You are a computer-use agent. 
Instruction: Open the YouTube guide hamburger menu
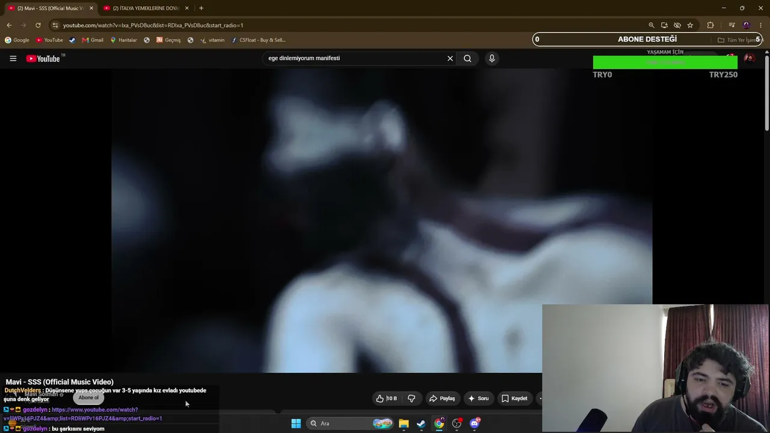click(x=13, y=58)
